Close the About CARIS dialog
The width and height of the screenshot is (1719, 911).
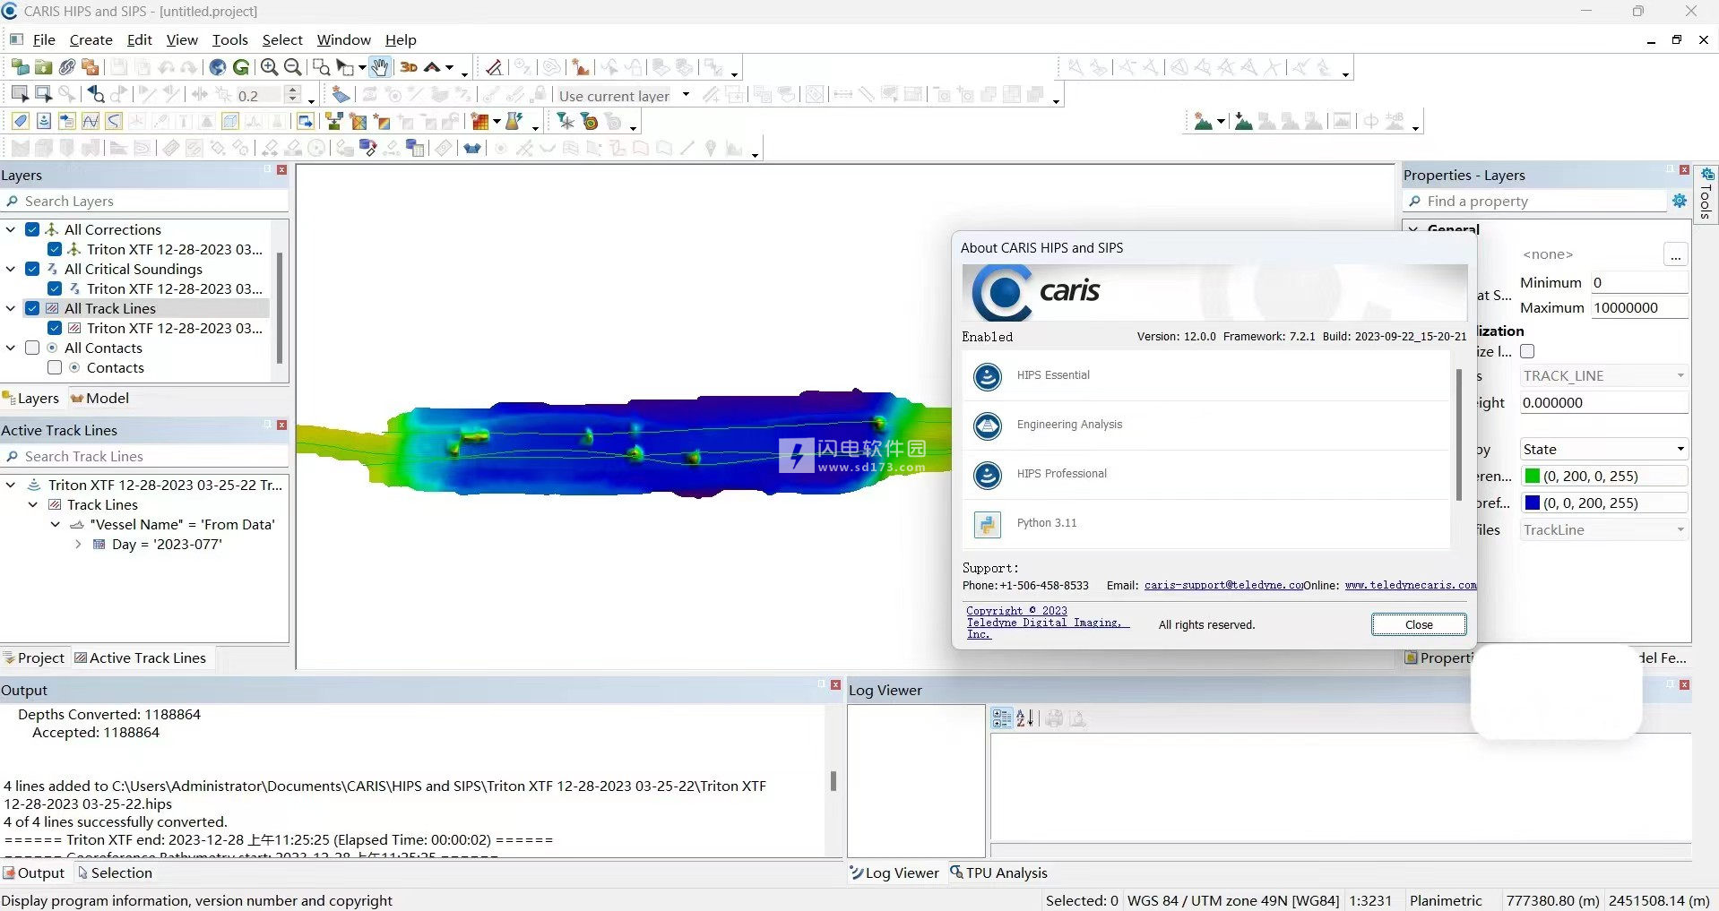point(1419,624)
